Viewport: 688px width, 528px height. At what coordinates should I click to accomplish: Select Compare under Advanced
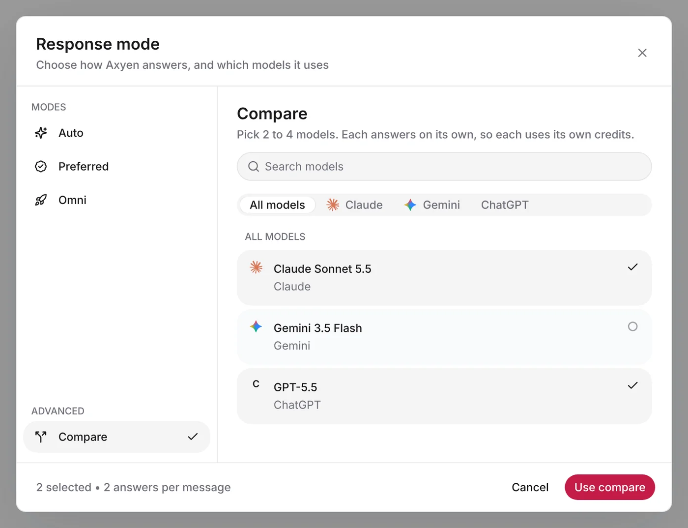coord(117,437)
